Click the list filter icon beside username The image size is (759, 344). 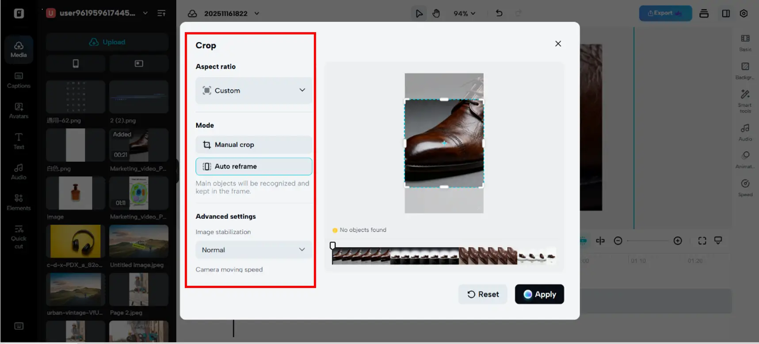pyautogui.click(x=161, y=13)
